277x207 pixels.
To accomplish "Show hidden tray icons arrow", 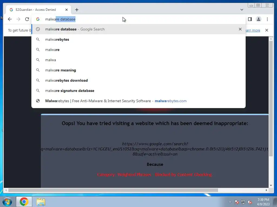I will pyautogui.click(x=230, y=202).
